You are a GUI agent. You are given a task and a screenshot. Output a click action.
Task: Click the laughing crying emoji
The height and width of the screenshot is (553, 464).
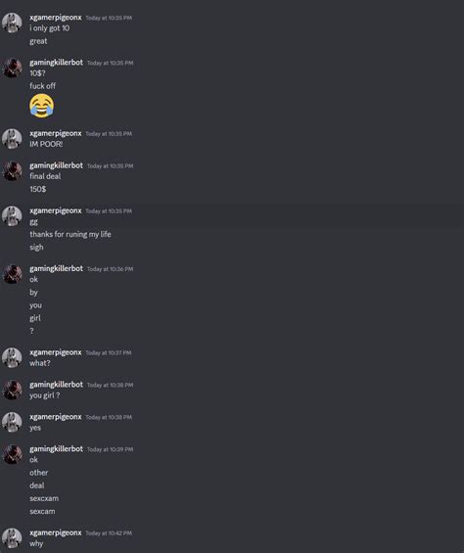(42, 106)
